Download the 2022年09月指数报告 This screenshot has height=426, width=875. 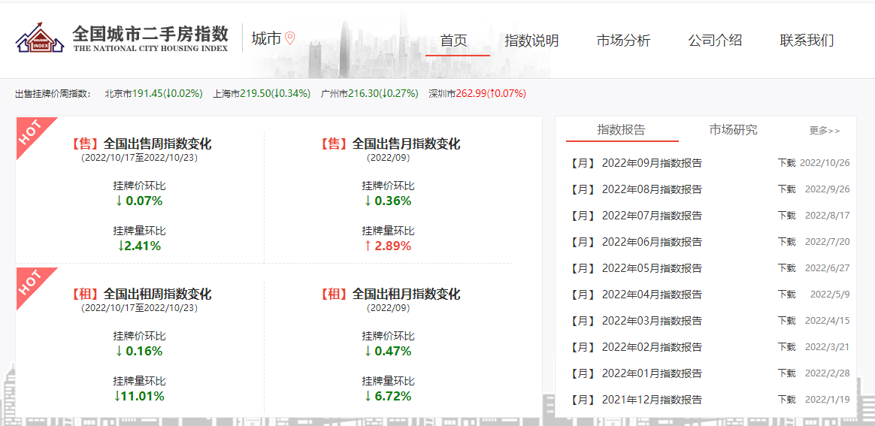tap(787, 163)
